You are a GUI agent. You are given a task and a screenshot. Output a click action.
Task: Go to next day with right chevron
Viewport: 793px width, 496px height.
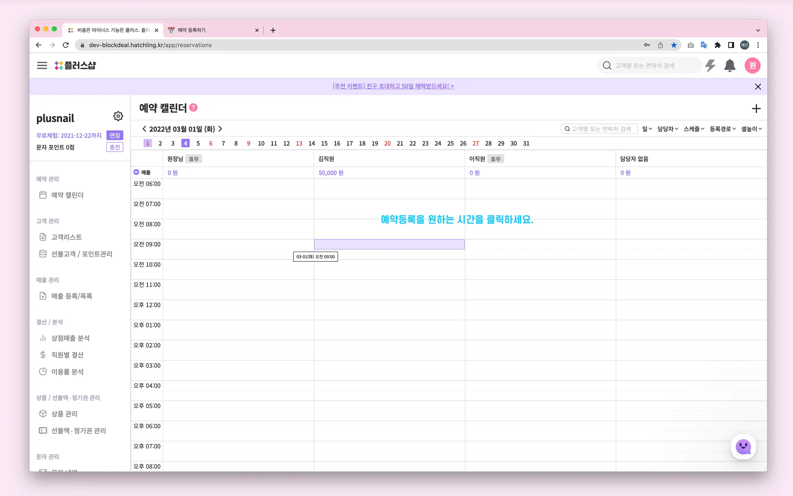pos(220,129)
